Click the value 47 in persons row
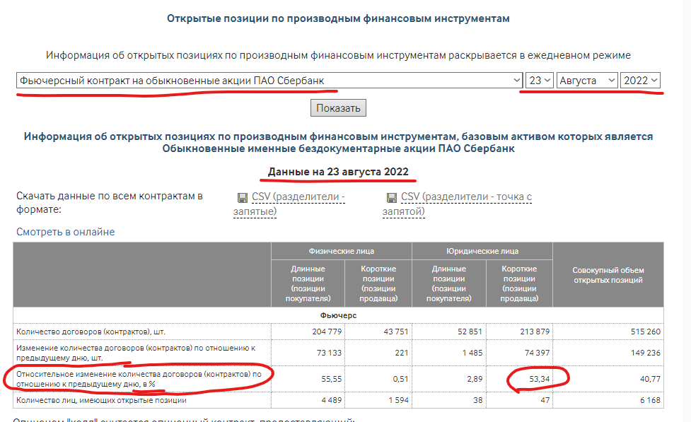This screenshot has width=691, height=422. tap(545, 400)
